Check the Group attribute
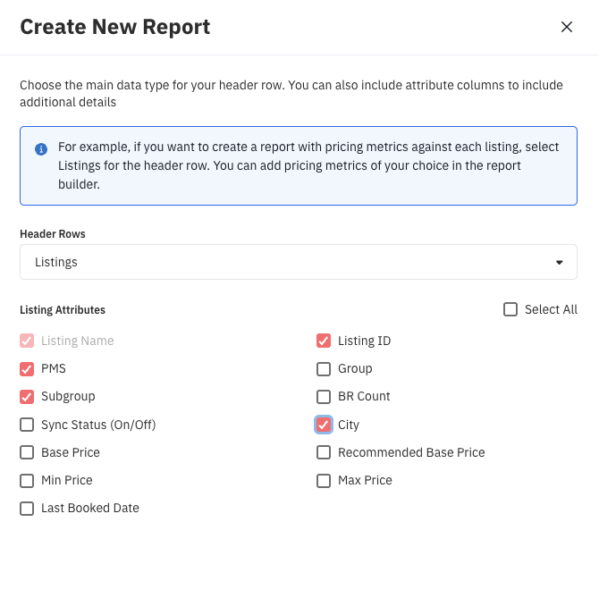 coord(324,369)
